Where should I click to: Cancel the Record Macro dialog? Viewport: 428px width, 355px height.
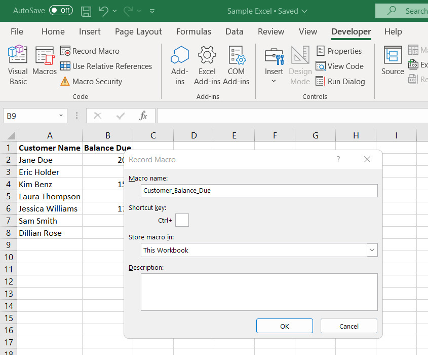(348, 326)
